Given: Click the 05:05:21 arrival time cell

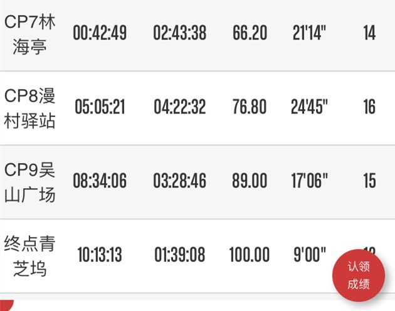Looking at the screenshot, I should [100, 107].
